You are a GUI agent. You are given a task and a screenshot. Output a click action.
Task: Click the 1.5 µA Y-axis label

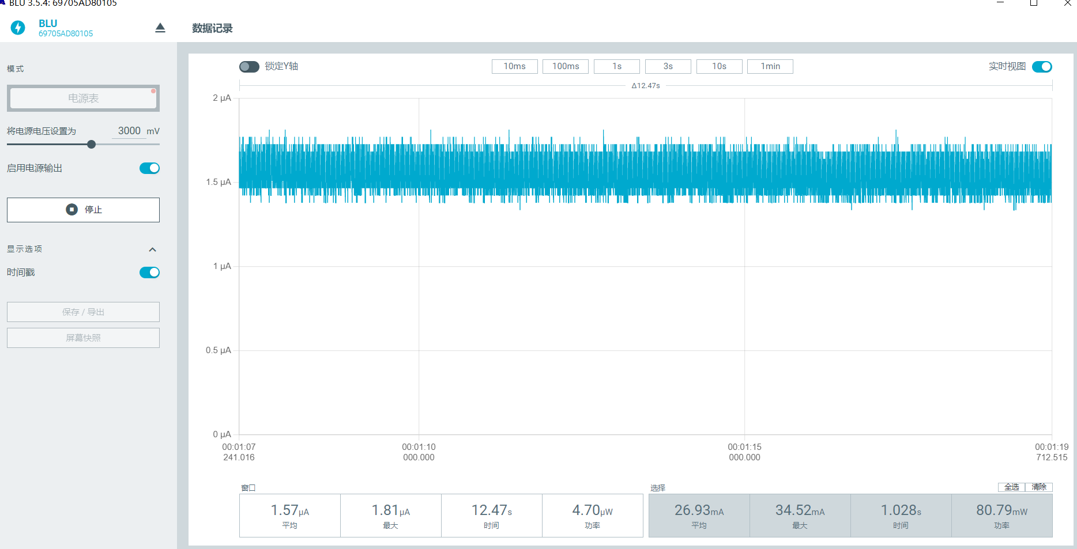pos(219,182)
